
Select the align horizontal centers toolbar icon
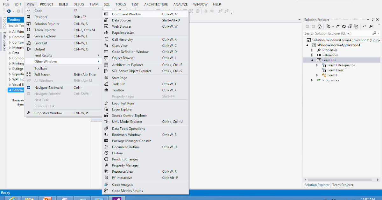tap(206, 11)
